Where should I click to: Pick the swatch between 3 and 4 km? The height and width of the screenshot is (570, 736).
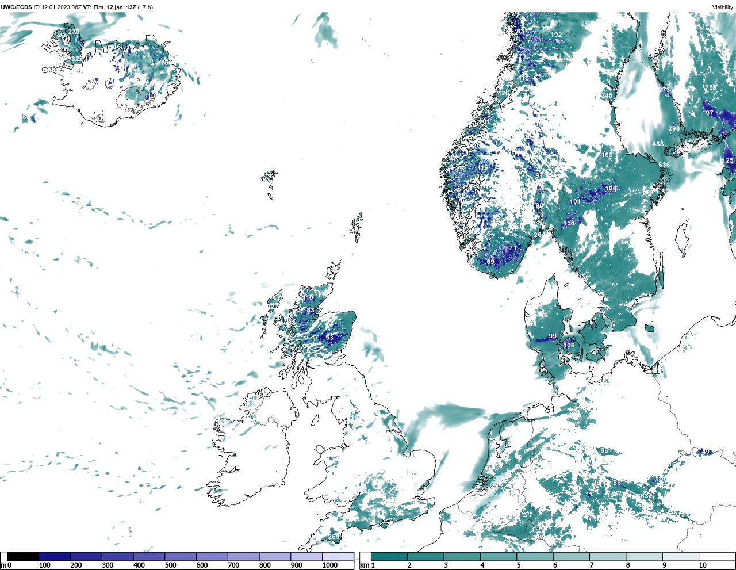pyautogui.click(x=462, y=556)
